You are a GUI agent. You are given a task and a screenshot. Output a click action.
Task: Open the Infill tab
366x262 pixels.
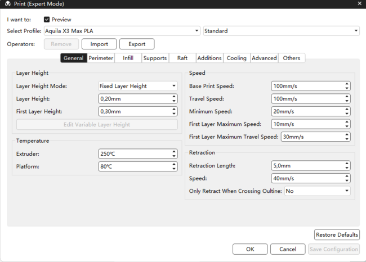pyautogui.click(x=128, y=58)
